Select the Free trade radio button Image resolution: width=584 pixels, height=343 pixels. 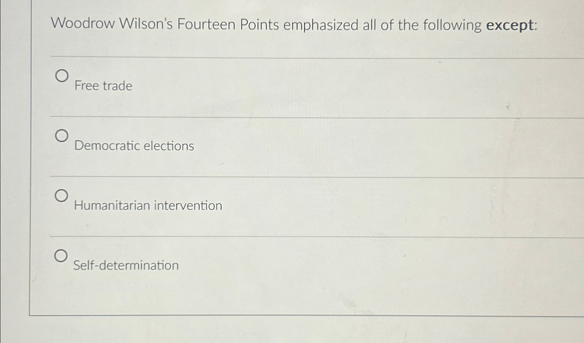click(62, 76)
